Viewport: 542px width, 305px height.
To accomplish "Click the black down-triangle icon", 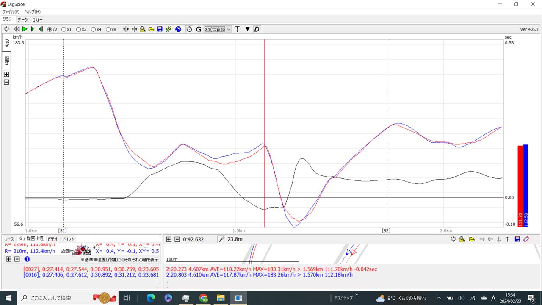I will pyautogui.click(x=248, y=29).
